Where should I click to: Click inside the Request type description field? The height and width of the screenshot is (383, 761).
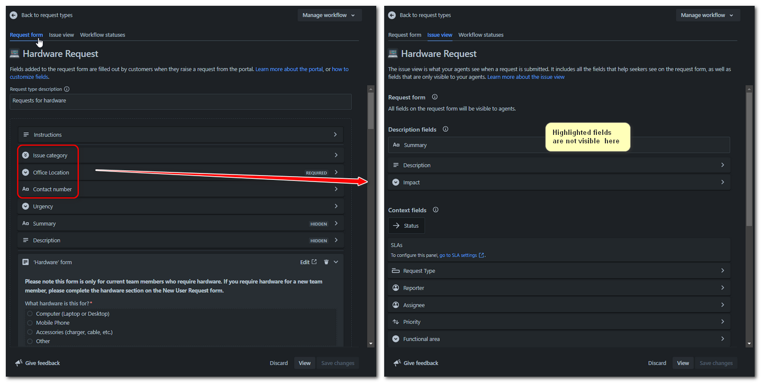pos(180,102)
